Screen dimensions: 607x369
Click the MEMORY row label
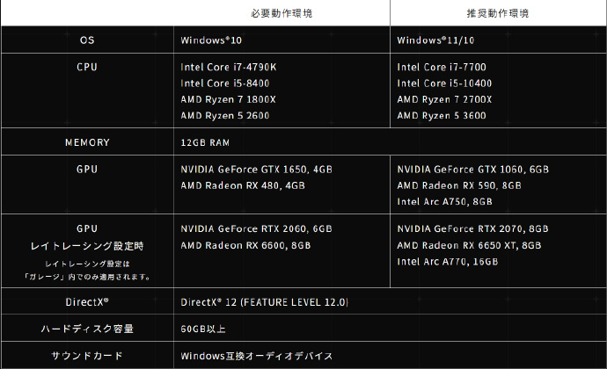click(x=87, y=141)
